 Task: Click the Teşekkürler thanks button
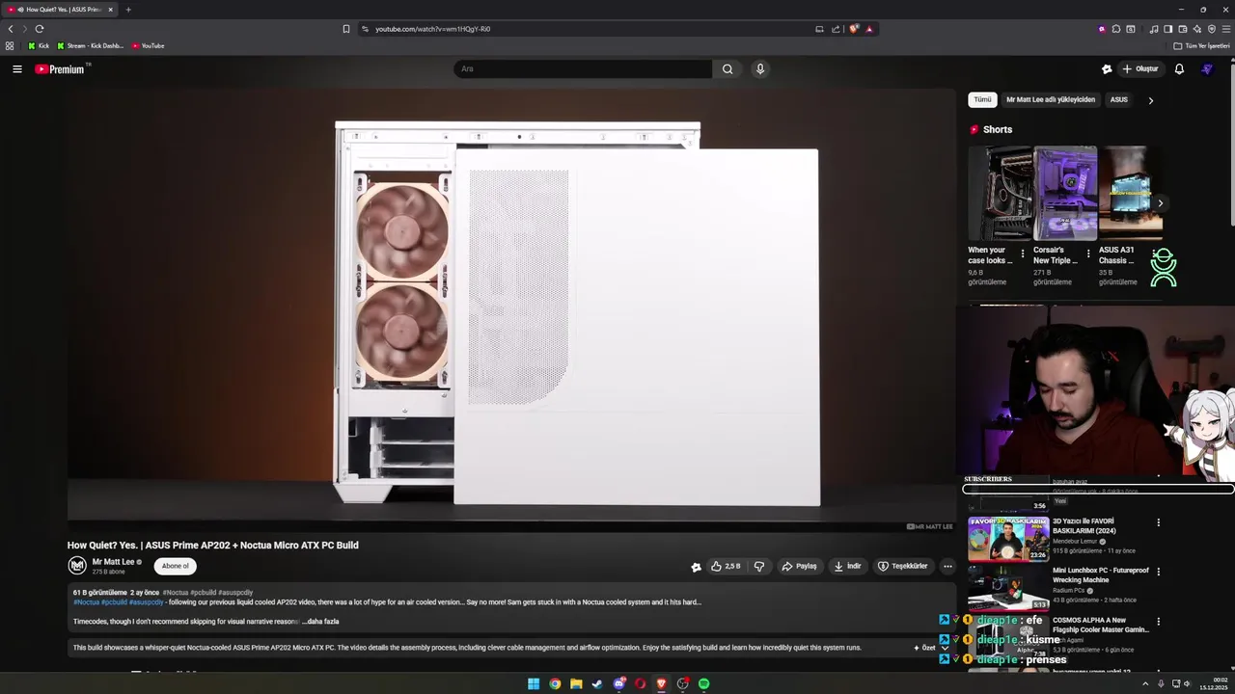pos(902,567)
